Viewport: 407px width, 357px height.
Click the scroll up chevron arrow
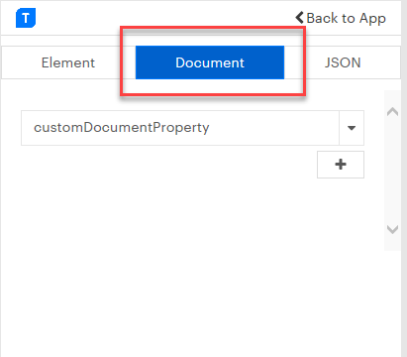[392, 112]
